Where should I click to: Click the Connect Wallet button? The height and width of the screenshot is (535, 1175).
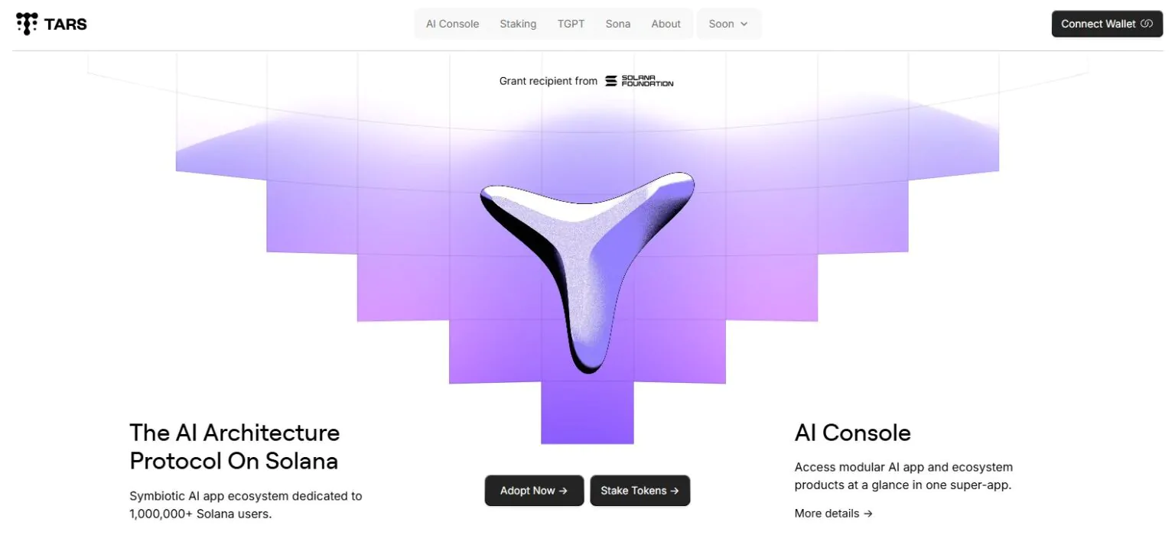1107,24
